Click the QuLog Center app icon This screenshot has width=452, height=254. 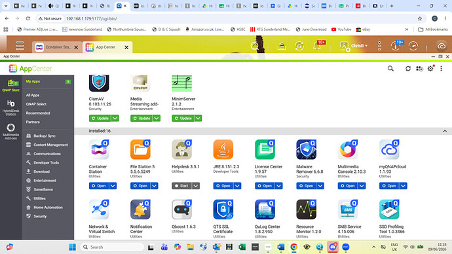click(x=265, y=209)
